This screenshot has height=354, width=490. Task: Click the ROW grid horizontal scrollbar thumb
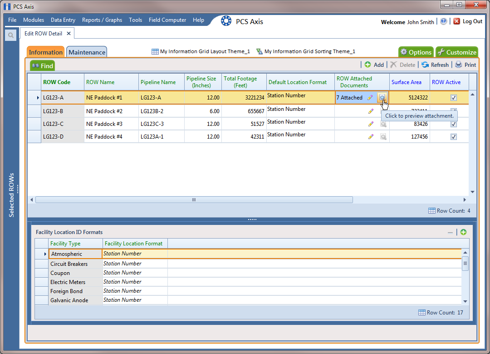click(x=194, y=199)
